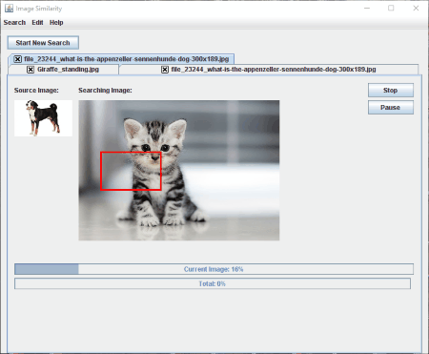This screenshot has width=429, height=354.
Task: Click the source dog image thumbnail
Action: pos(43,118)
